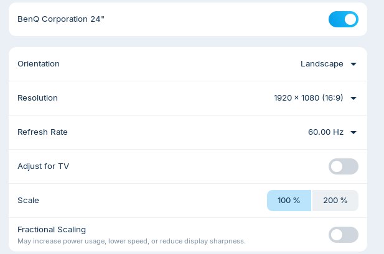Open the 60.00 Hz refresh rate options
The image size is (384, 254).
tap(325, 132)
